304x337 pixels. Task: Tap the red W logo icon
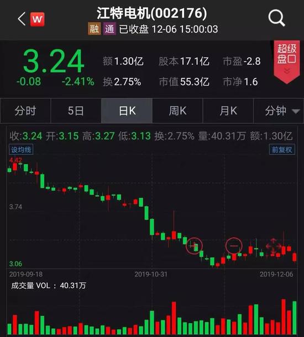coord(38,19)
